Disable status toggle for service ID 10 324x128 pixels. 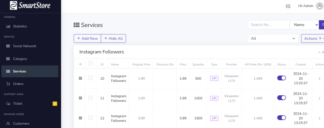click(281, 78)
